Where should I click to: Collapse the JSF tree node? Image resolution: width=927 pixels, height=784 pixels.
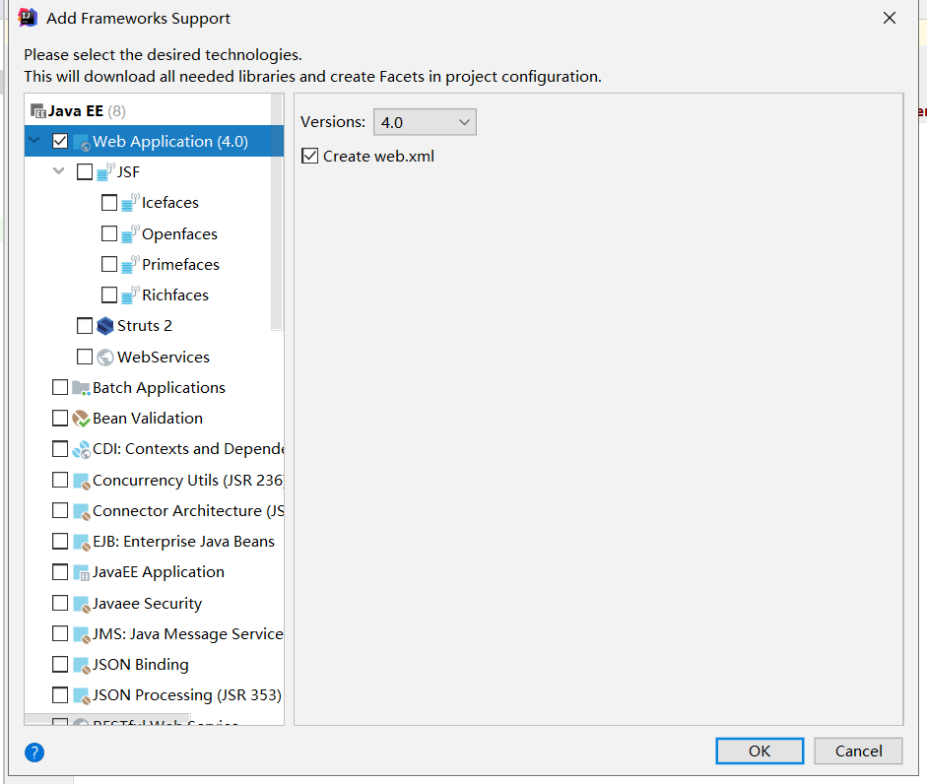click(58, 171)
